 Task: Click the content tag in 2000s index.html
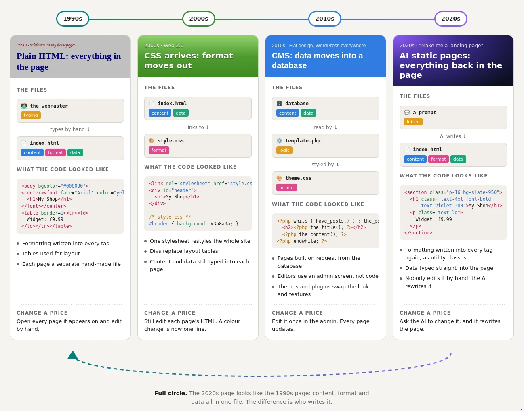coord(160,113)
